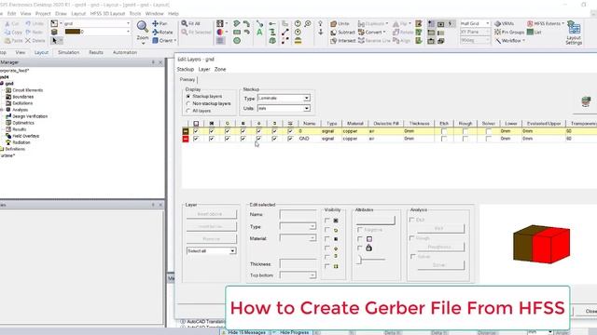Select the Stackup layers radio button
The image size is (597, 335).
click(188, 97)
